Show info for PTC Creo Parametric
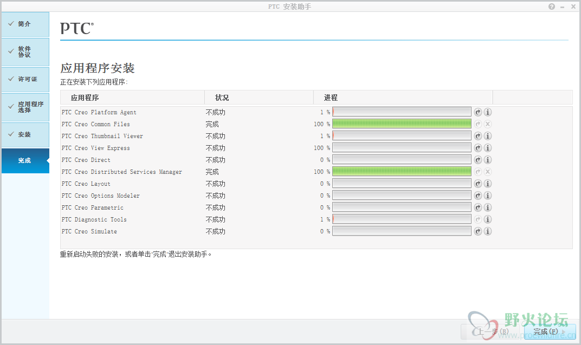This screenshot has width=581, height=345. pos(488,207)
